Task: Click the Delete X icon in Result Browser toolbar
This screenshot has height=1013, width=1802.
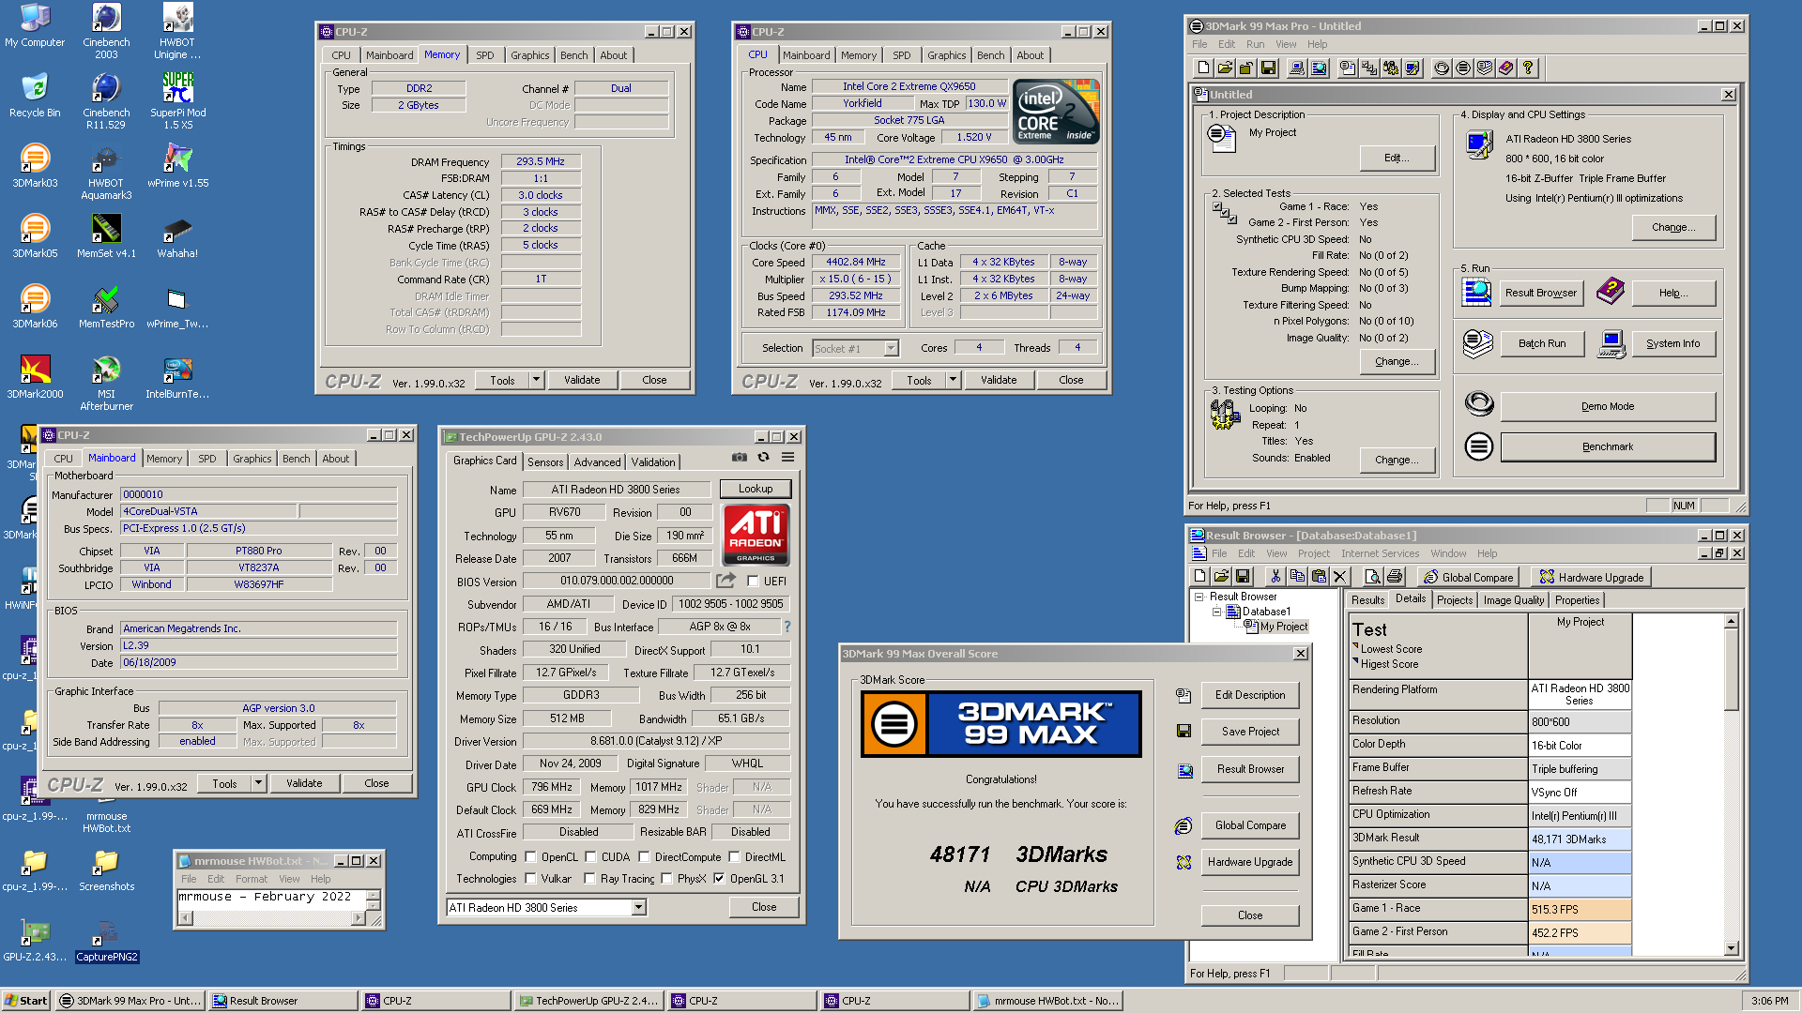Action: tap(1340, 576)
